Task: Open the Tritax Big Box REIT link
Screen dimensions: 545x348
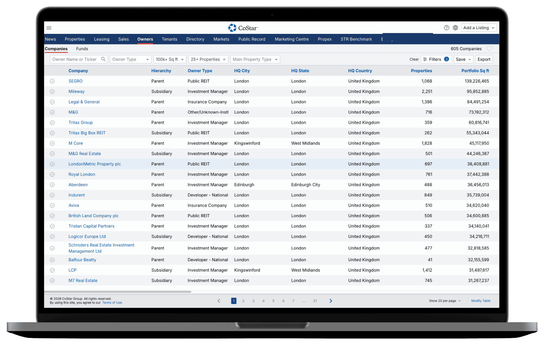Action: (87, 133)
